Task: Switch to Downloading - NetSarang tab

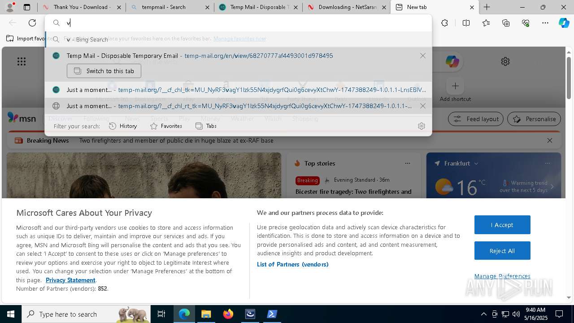Action: pyautogui.click(x=346, y=7)
